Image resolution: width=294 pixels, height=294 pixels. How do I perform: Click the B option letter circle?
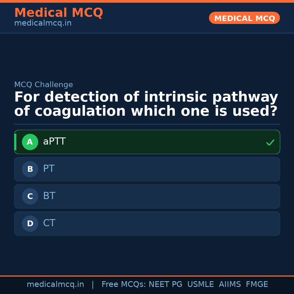pos(30,169)
